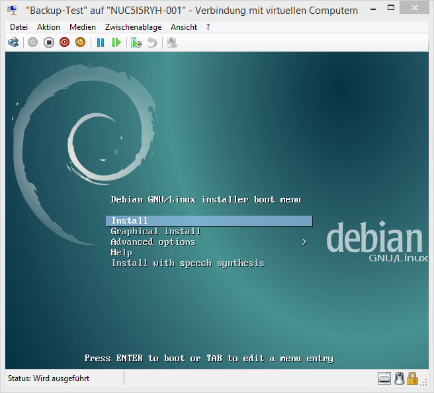Turn off the virtual machine with the stop icon
The width and height of the screenshot is (434, 393).
tap(49, 42)
